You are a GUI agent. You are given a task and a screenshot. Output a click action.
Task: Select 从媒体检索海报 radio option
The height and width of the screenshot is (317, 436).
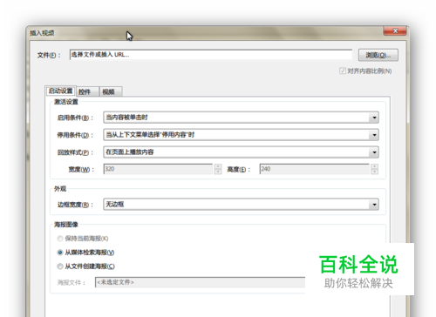click(x=60, y=253)
